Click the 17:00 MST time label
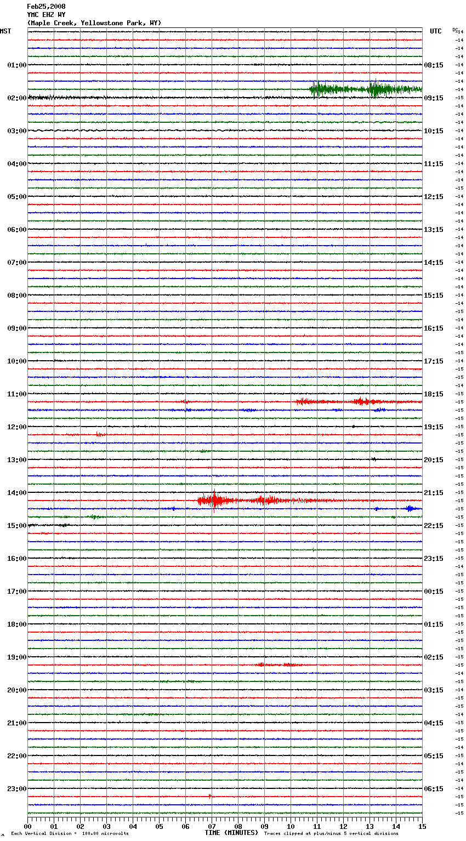 (x=17, y=592)
